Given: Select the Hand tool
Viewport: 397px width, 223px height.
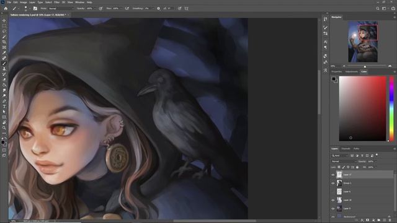Looking at the screenshot, I should [4, 123].
